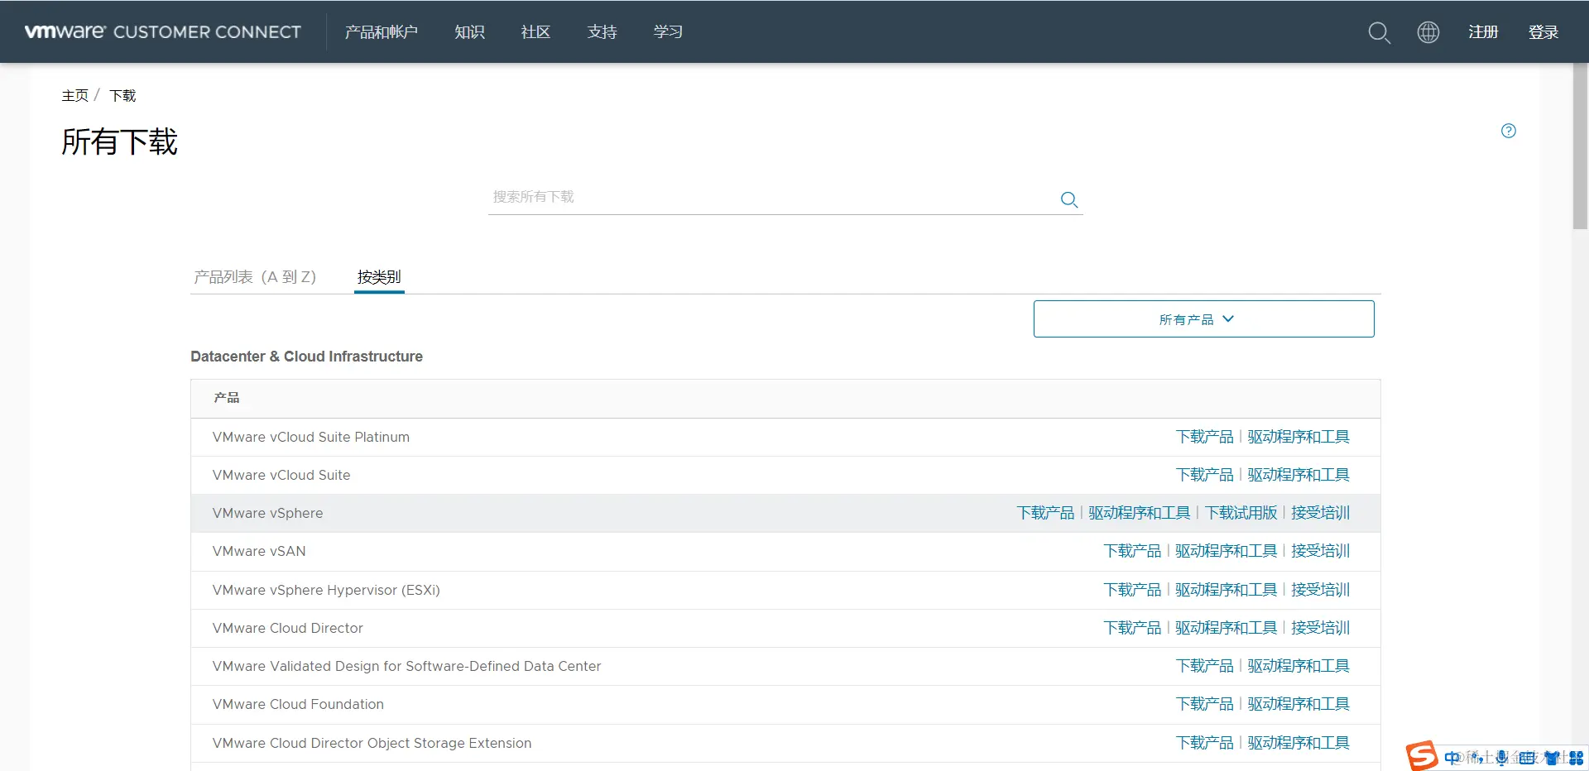Go to 主页 breadcrumb
Viewport: 1589px width, 771px height.
click(x=74, y=95)
